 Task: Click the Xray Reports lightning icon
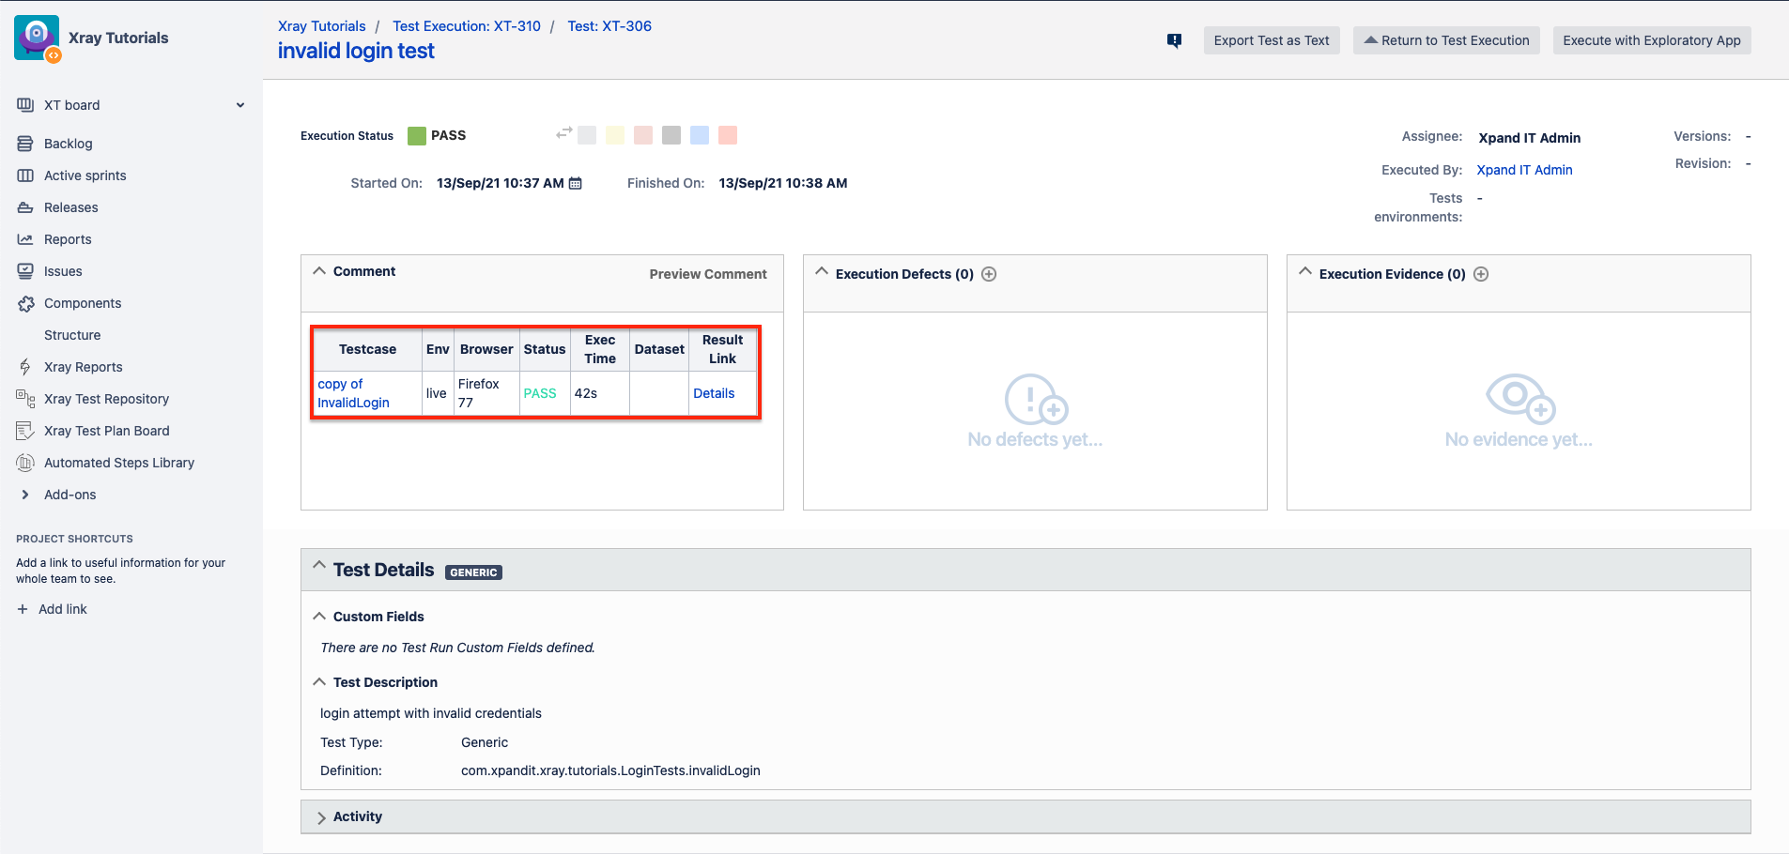point(25,367)
